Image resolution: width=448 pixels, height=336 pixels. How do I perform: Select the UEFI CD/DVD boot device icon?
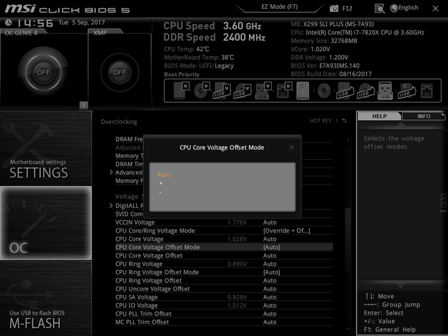click(202, 91)
